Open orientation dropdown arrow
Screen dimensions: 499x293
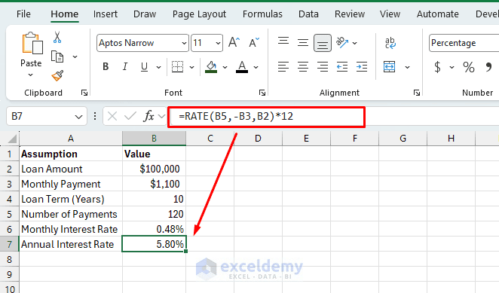point(355,43)
